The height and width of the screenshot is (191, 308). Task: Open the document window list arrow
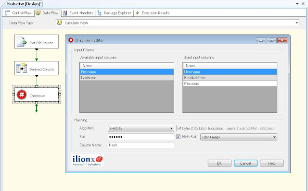[297, 4]
